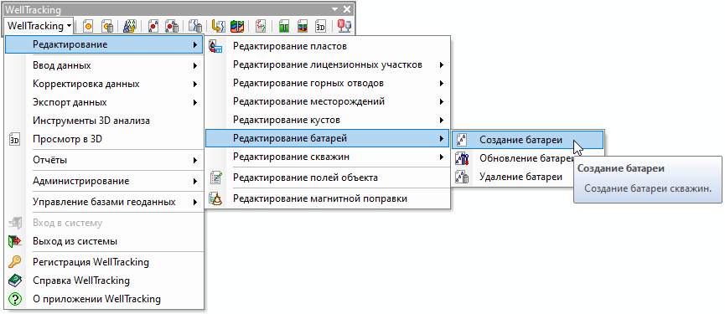The width and height of the screenshot is (725, 314).
Task: Open toolbar options arrow in WellTracking title bar
Action: [x=334, y=9]
